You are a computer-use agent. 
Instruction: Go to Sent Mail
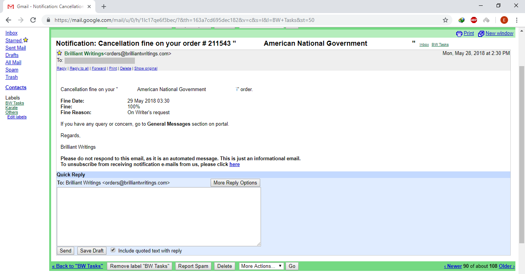point(16,48)
